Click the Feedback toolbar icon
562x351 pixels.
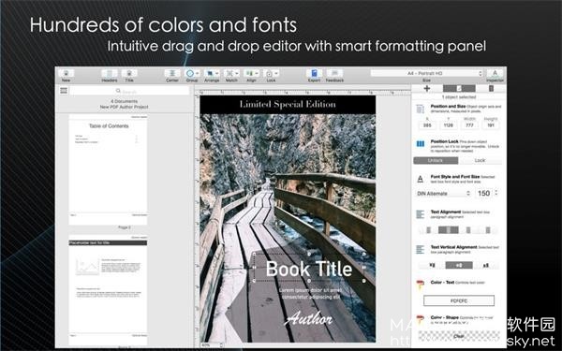tap(334, 73)
